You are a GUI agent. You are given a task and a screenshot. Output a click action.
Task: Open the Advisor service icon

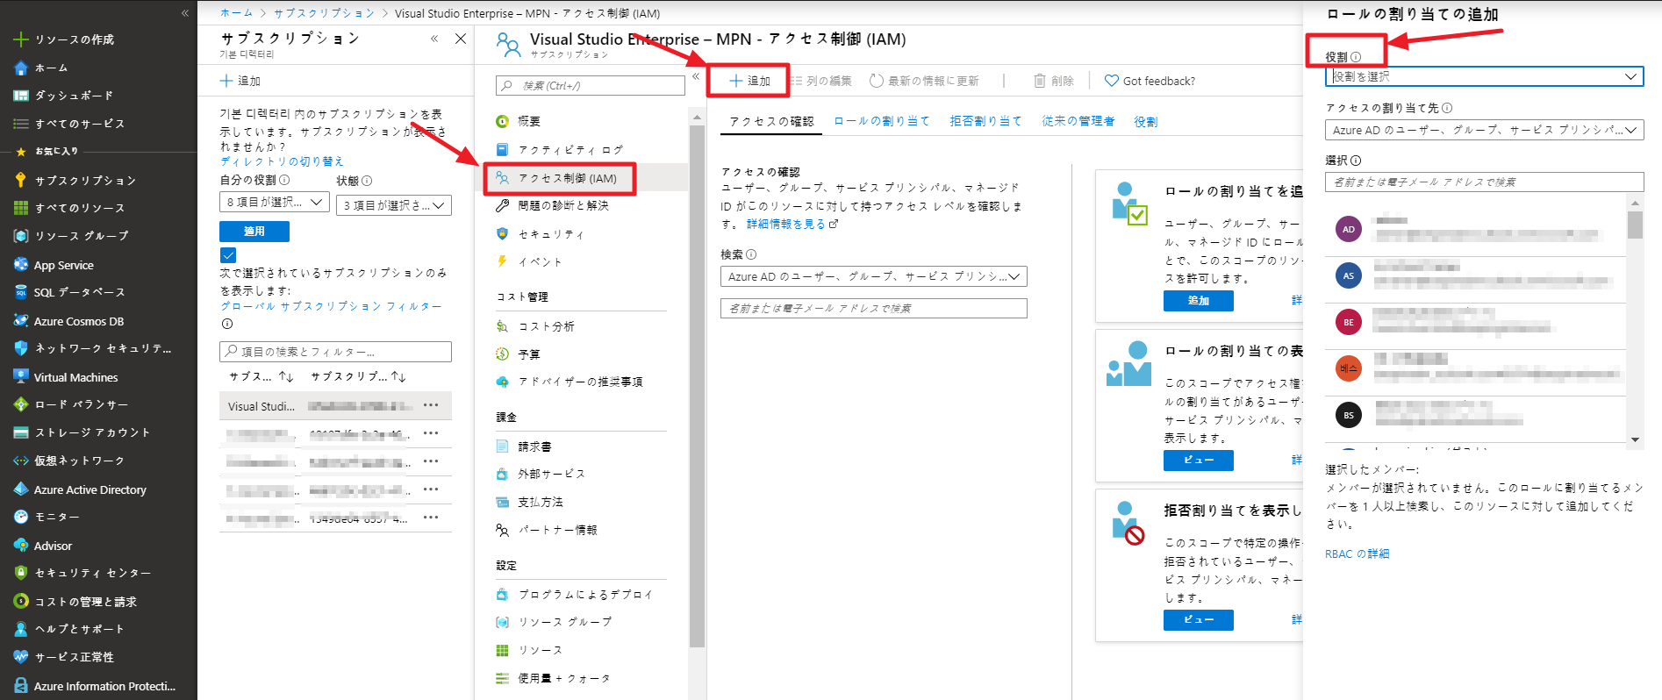point(21,546)
